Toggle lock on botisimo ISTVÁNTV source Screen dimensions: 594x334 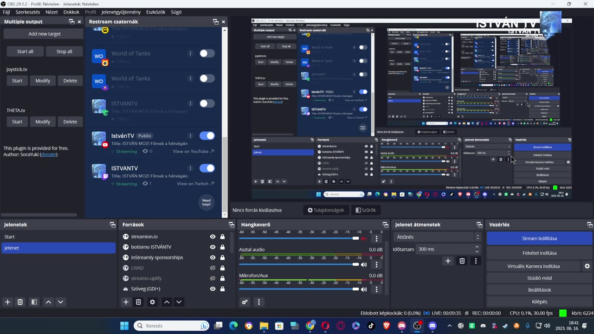[222, 247]
